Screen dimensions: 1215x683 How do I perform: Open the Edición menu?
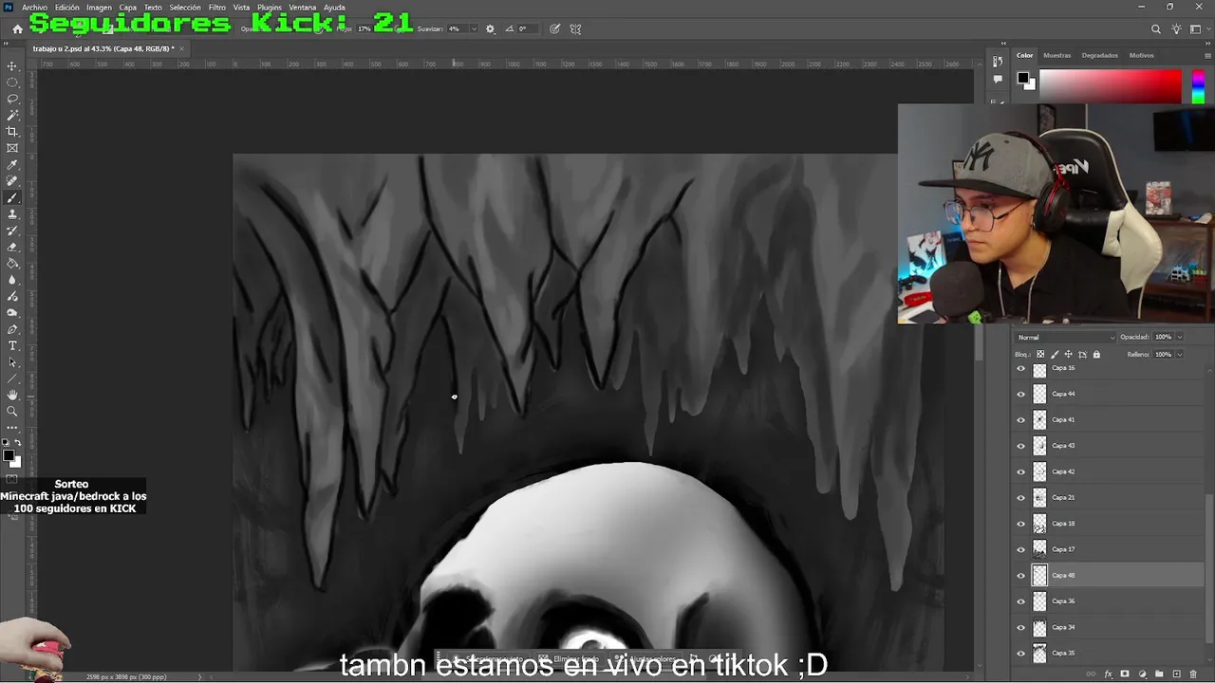tap(67, 8)
